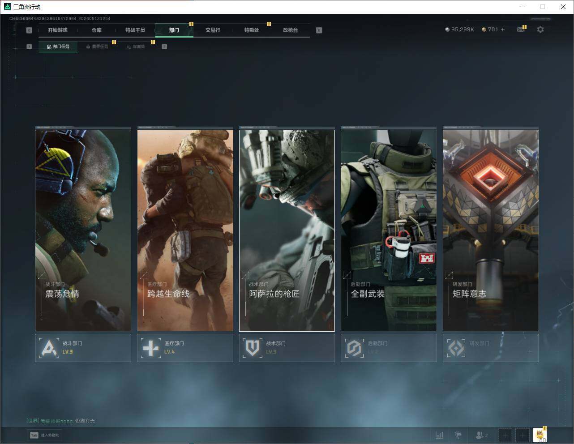
Task: Open the world chat message line
Action: [x=60, y=421]
